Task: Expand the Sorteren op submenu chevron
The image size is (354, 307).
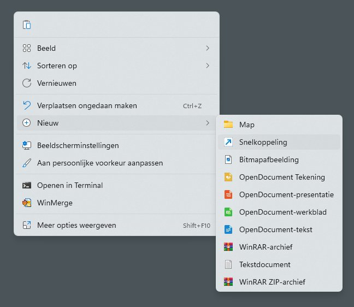Action: point(208,66)
